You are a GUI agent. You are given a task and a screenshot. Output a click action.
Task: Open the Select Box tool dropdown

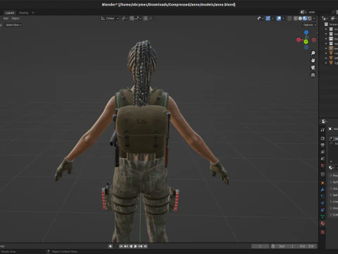coord(13,25)
